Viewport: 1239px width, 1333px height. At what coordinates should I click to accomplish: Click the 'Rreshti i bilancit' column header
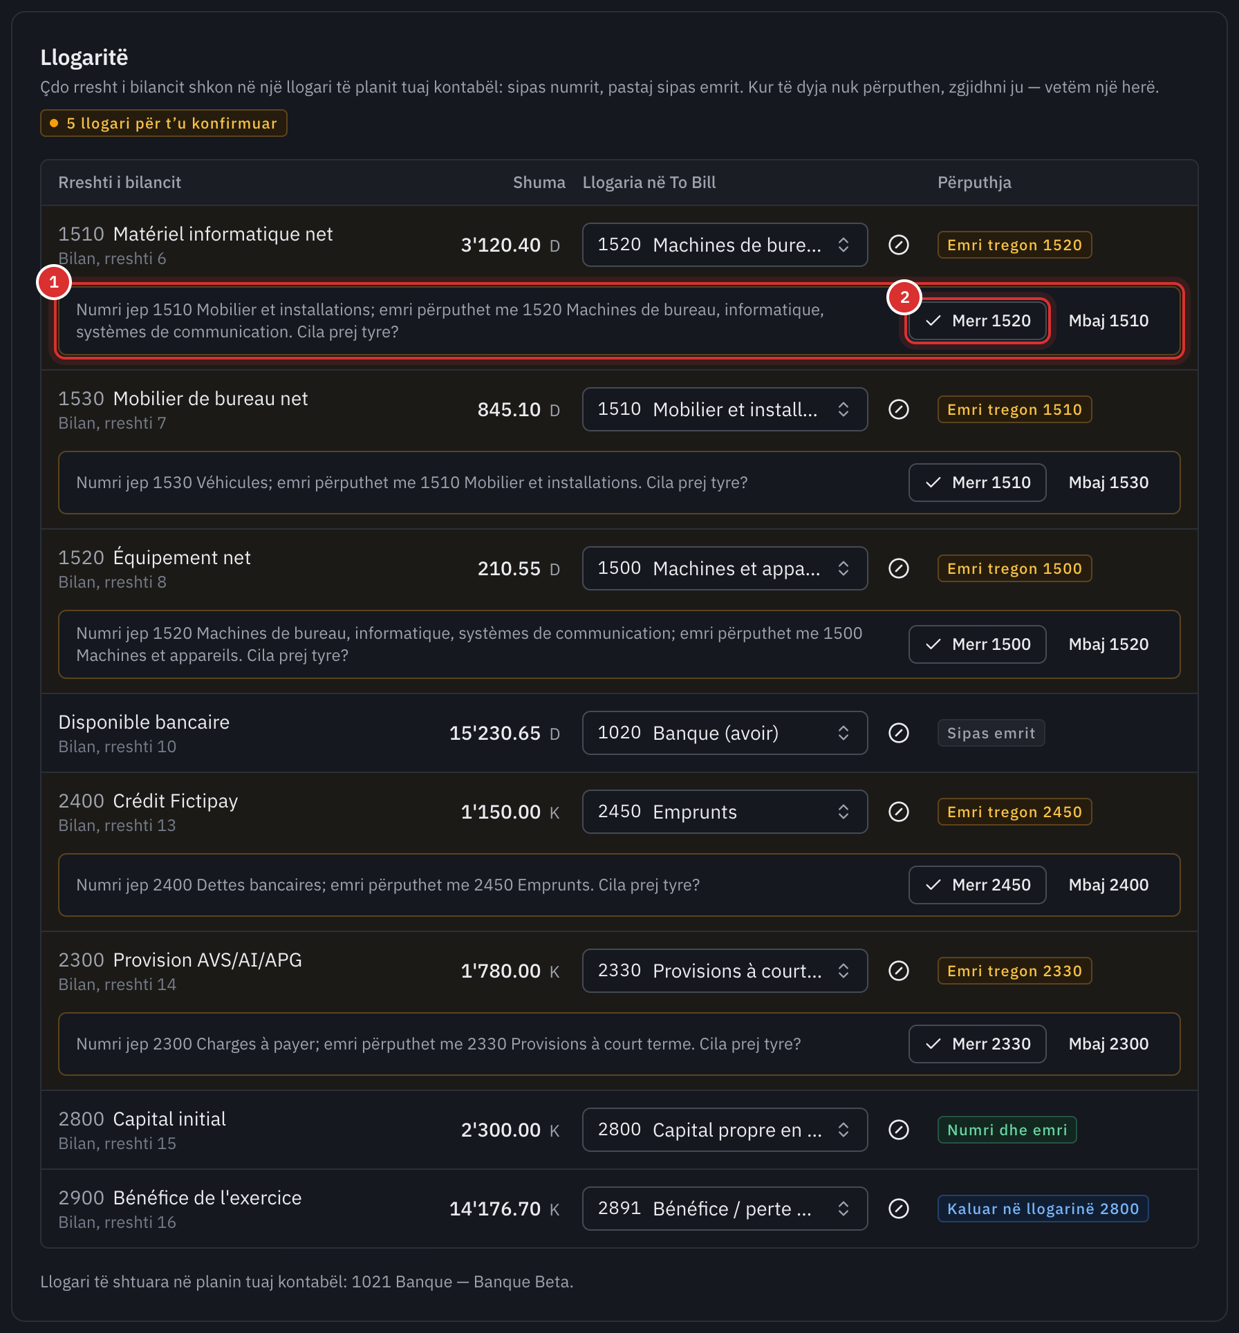(120, 183)
